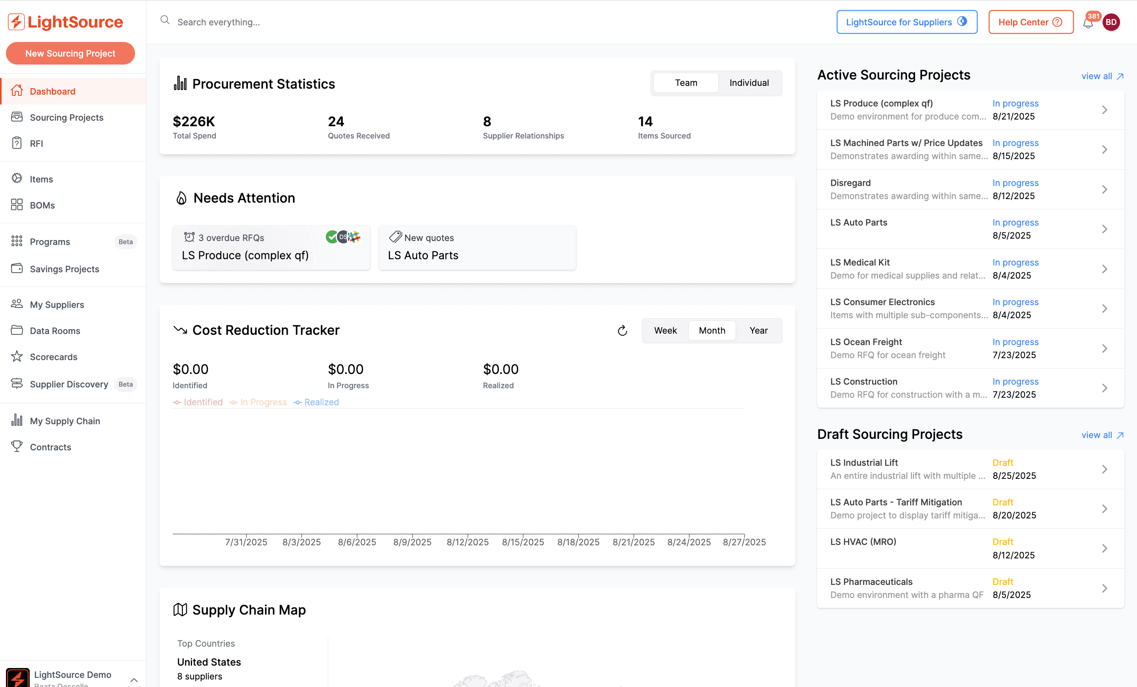Open the Help Center
1137x687 pixels.
click(x=1031, y=22)
